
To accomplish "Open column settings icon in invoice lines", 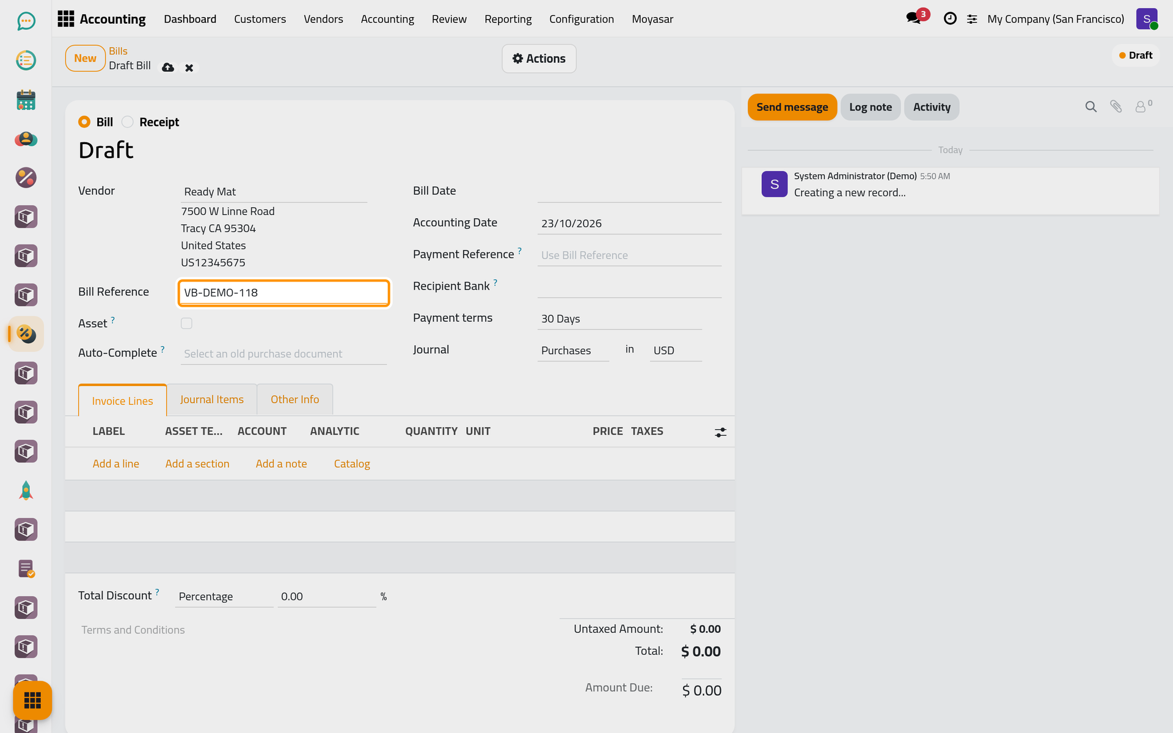I will pos(721,432).
